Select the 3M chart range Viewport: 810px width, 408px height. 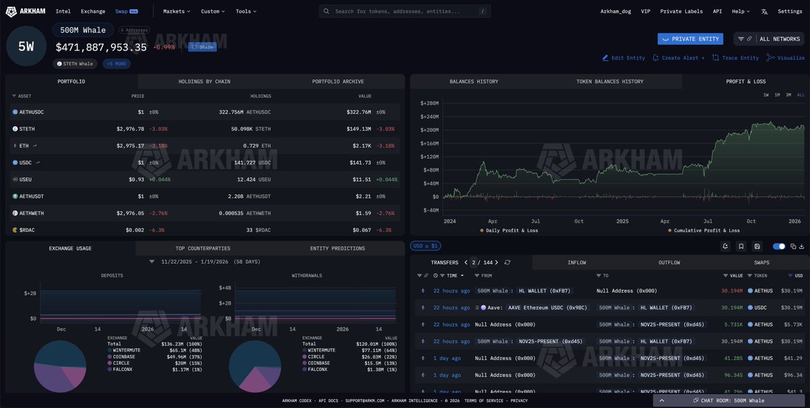click(788, 95)
